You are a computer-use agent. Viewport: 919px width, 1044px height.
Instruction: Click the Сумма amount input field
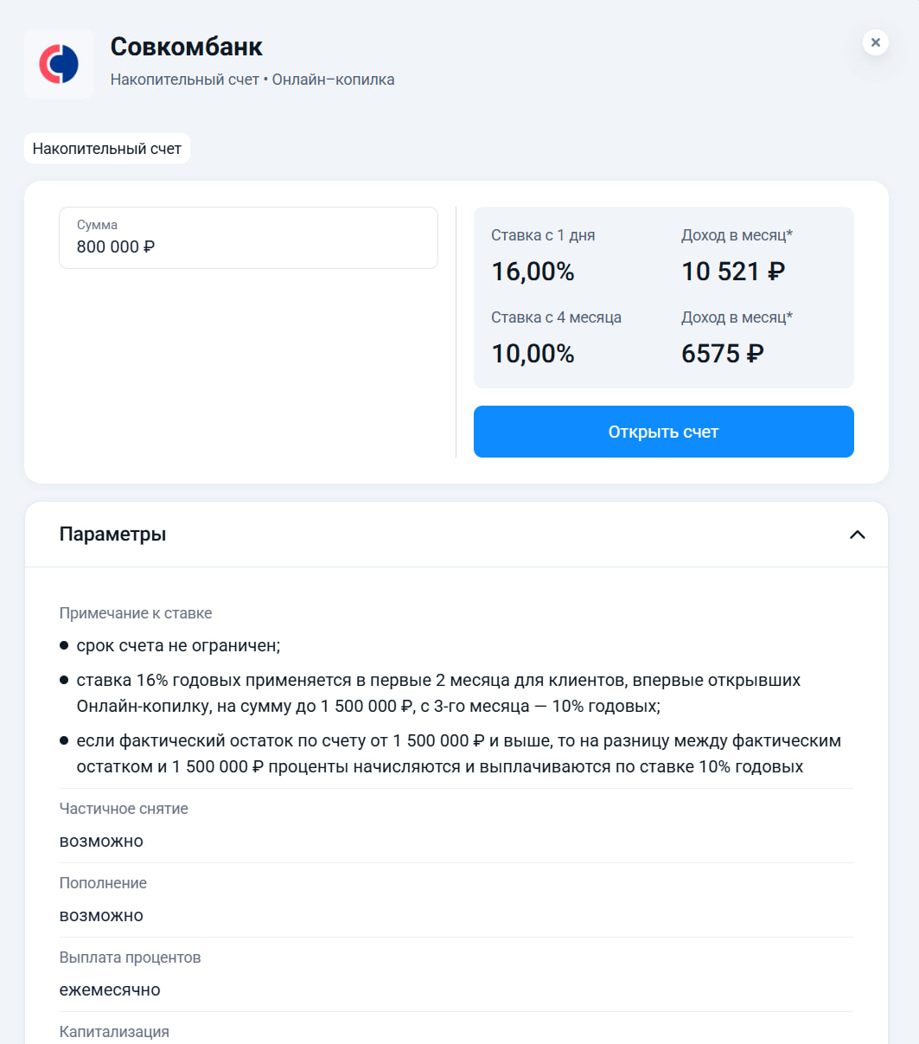tap(248, 238)
